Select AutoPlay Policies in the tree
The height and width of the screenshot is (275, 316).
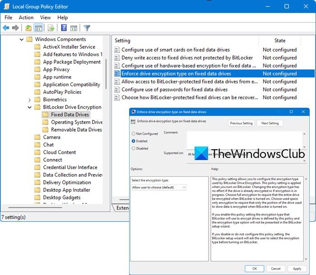[x=62, y=92]
